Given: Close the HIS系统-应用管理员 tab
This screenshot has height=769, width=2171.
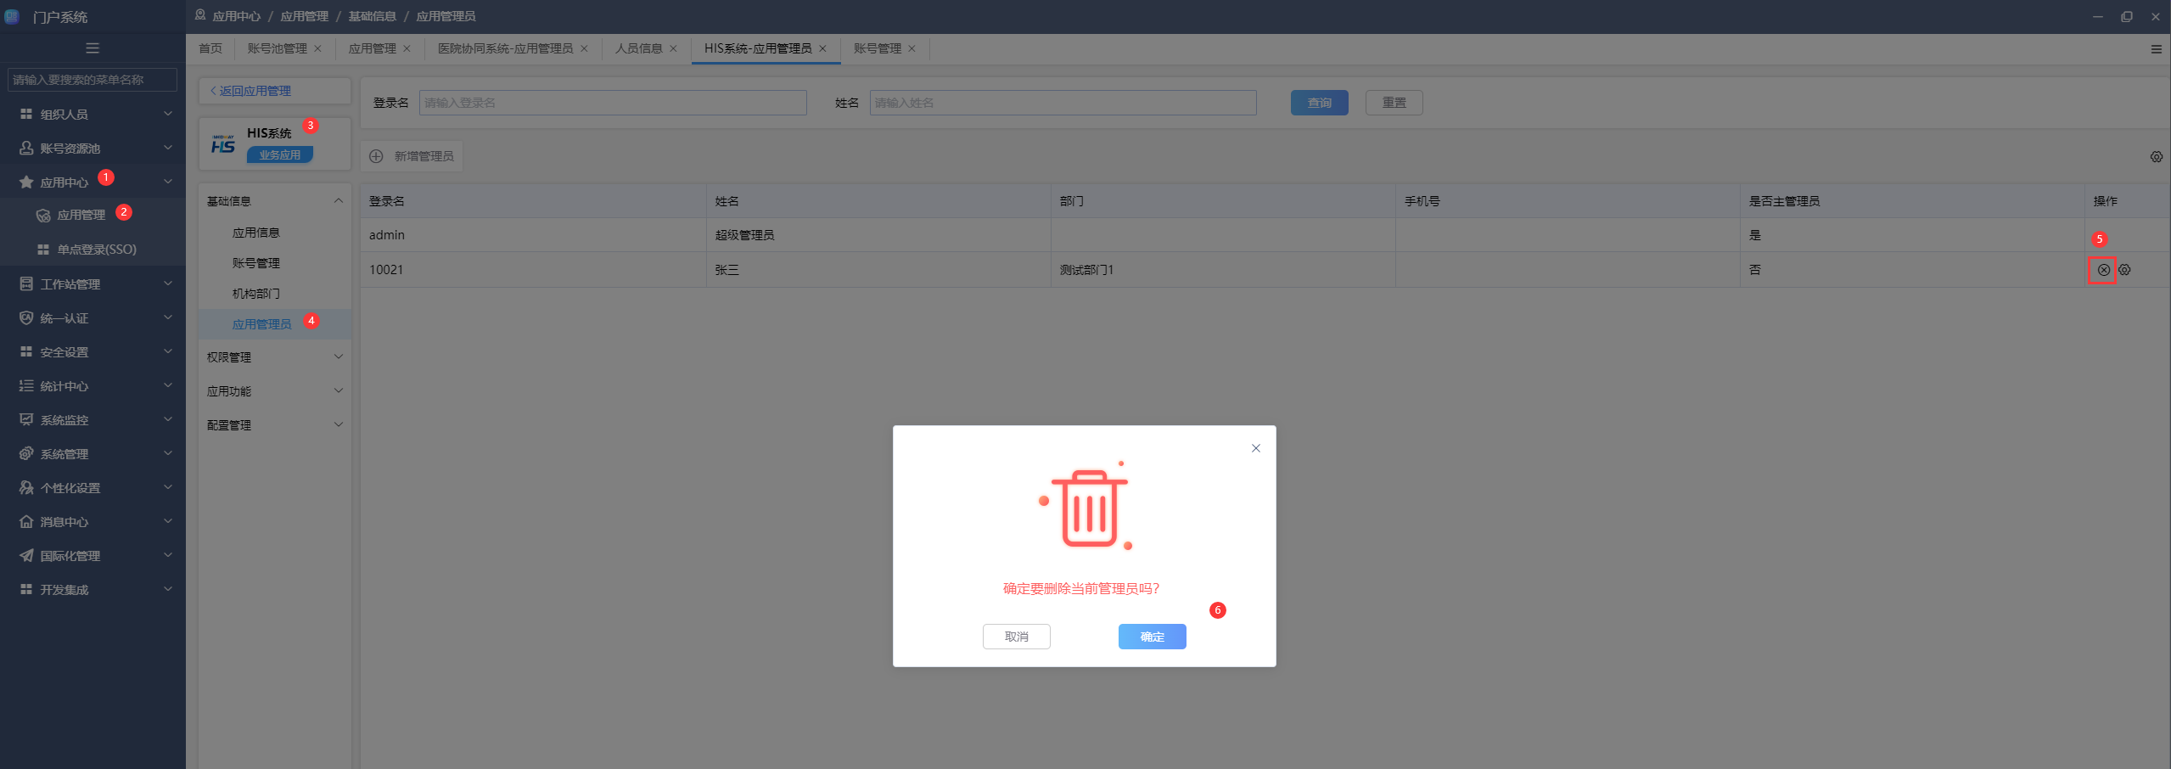Looking at the screenshot, I should coord(822,48).
